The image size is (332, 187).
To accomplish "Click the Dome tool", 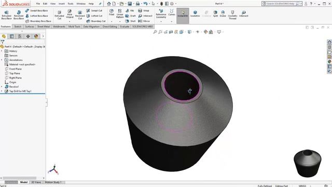I will tap(223, 14).
